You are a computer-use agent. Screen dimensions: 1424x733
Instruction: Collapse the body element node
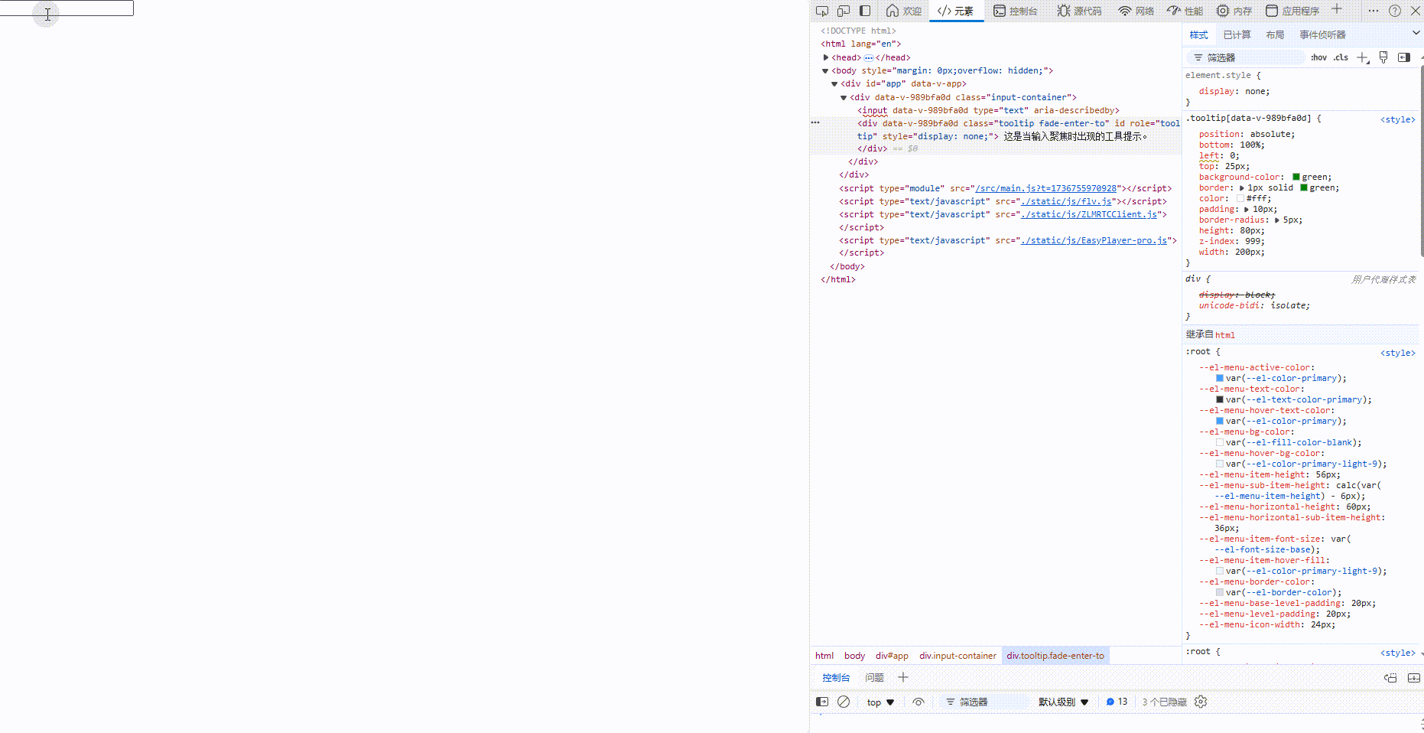[825, 71]
